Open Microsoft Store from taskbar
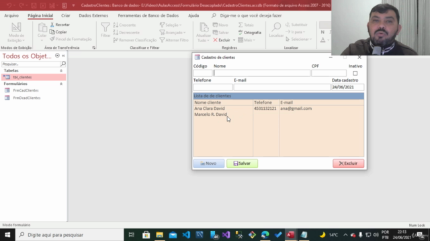 click(146, 235)
